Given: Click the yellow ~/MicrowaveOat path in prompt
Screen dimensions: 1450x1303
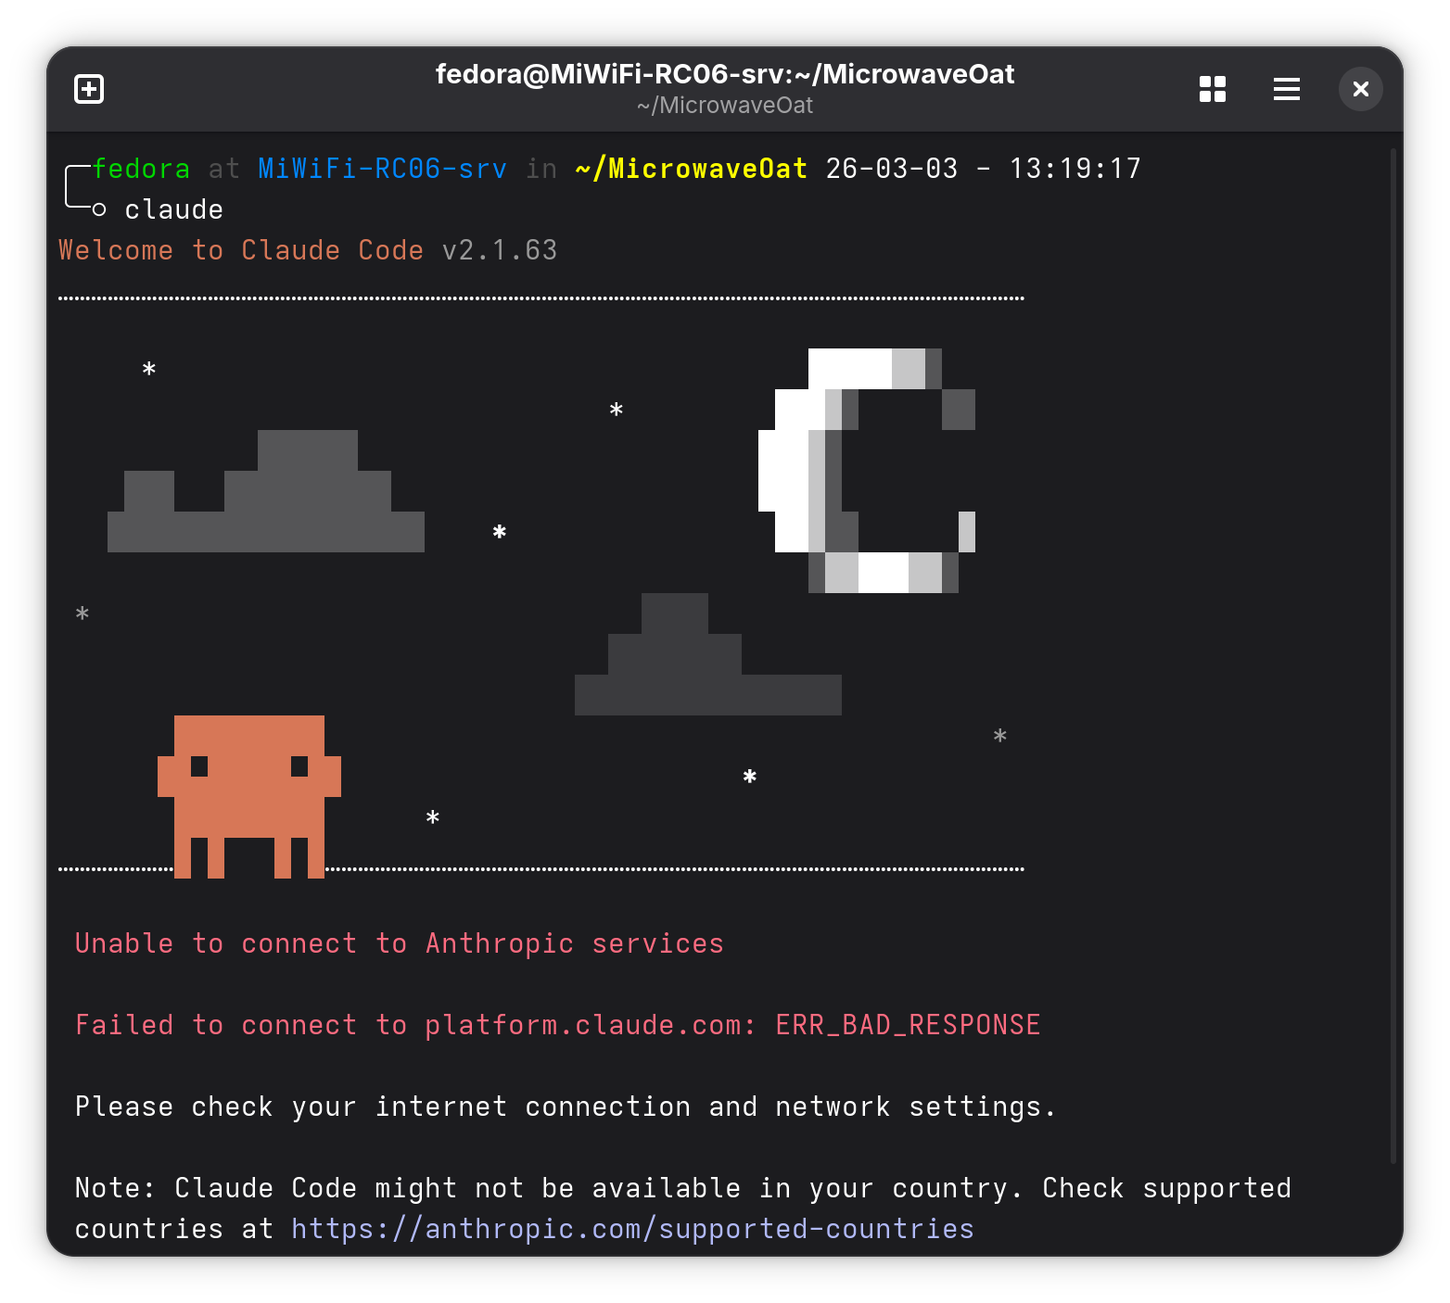Looking at the screenshot, I should point(691,169).
